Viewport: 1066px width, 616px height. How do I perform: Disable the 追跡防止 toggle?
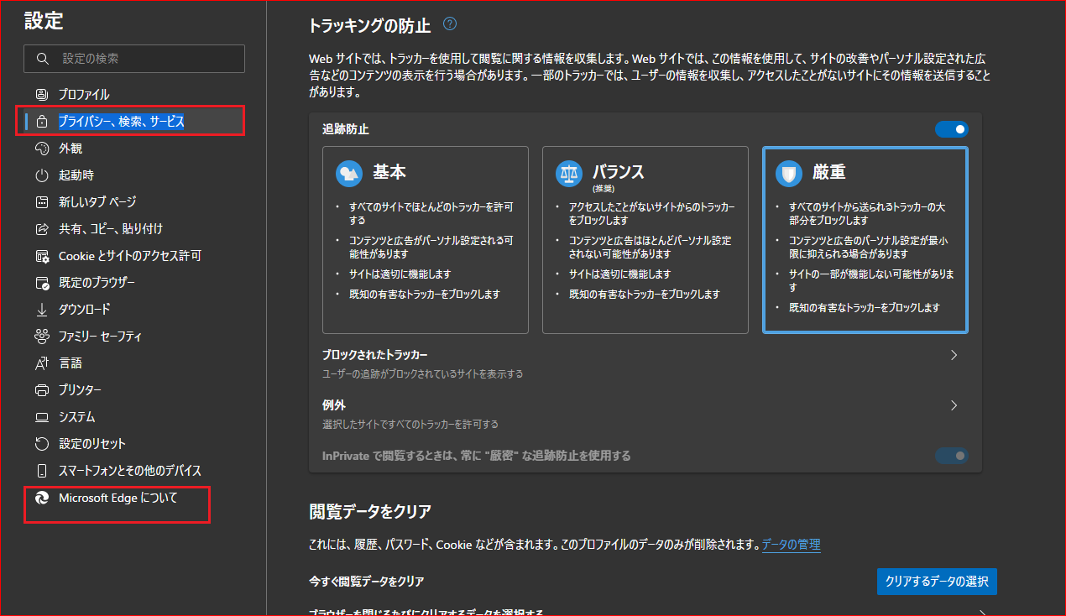tap(951, 128)
